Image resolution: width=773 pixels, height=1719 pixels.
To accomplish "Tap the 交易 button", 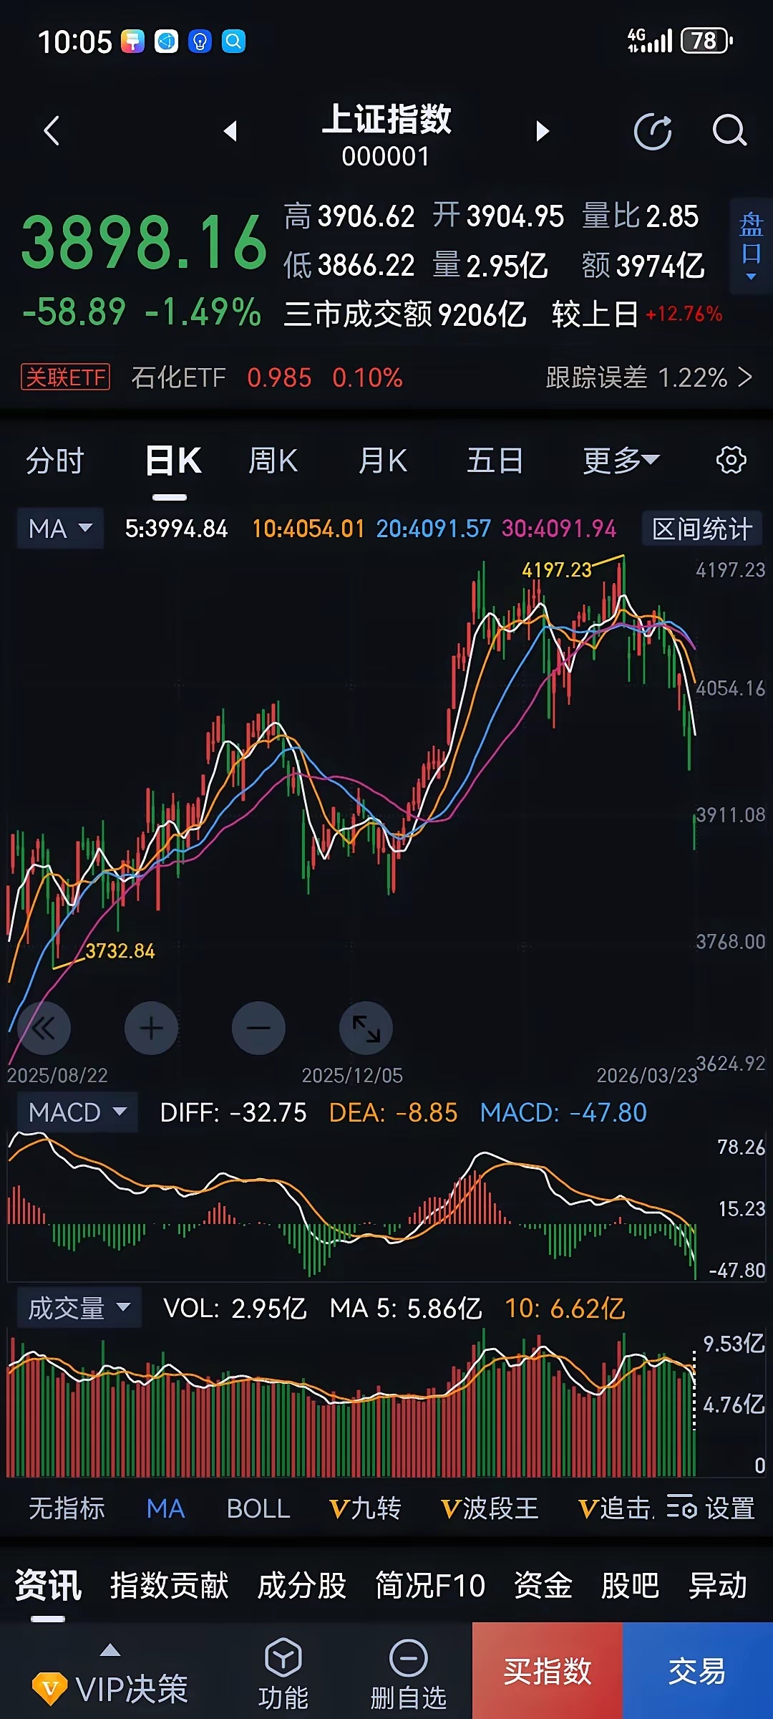I will [x=698, y=1670].
